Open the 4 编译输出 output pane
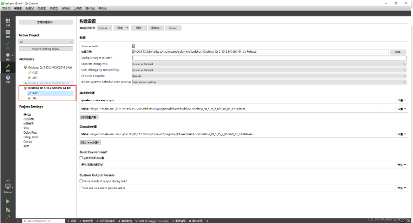Image resolution: width=413 pixels, height=223 pixels. 125,221
